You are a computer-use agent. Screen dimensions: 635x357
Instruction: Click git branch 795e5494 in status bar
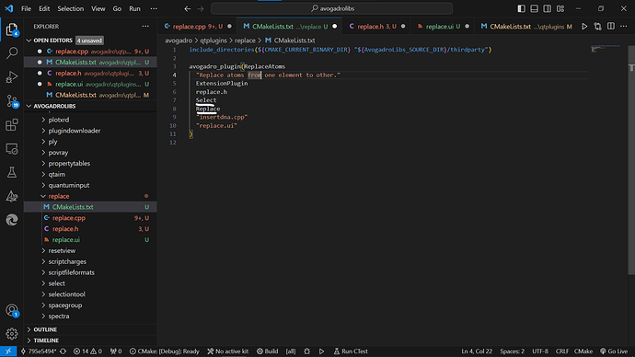(x=39, y=351)
